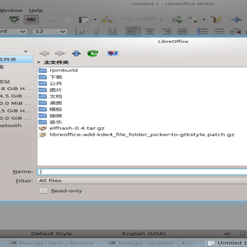This screenshot has height=247, width=247.
Task: Click Default Style in status bar
Action: pos(51,233)
